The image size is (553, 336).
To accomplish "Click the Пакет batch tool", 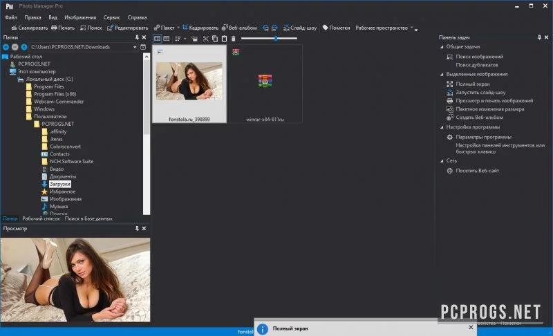I will 164,28.
